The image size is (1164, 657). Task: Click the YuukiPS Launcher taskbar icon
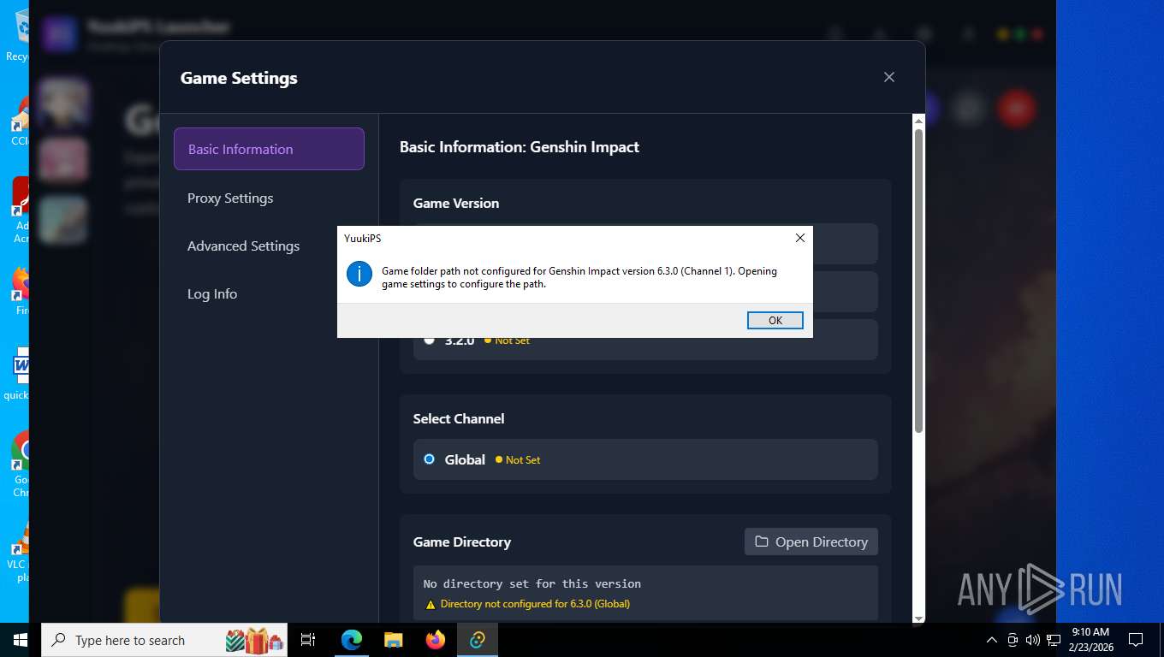pos(478,640)
